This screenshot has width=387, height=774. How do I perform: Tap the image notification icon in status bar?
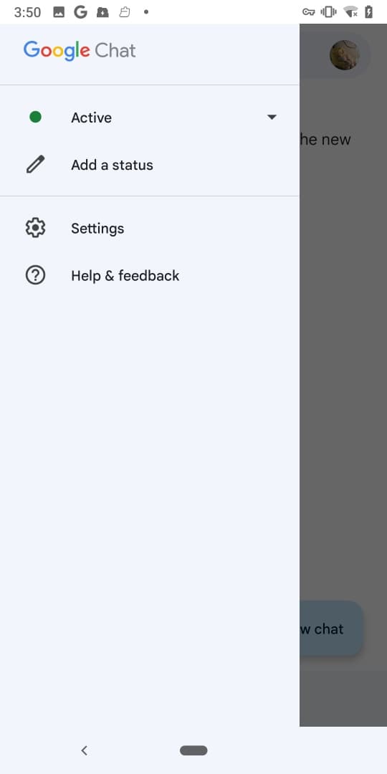tap(59, 12)
